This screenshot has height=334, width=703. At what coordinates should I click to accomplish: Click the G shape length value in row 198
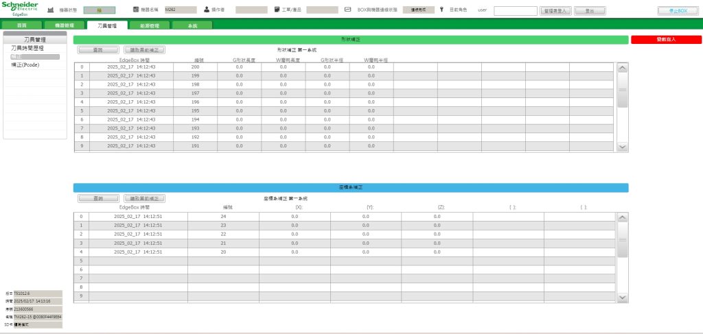point(239,84)
